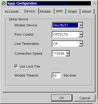Click the 115200 connection speed value
98x104 pixels.
(x=59, y=53)
